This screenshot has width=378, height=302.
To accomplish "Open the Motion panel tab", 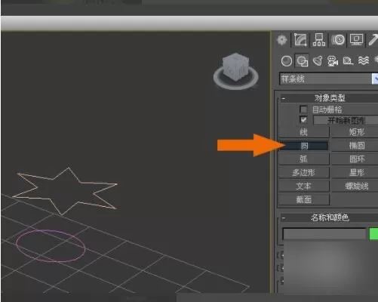I will point(338,40).
